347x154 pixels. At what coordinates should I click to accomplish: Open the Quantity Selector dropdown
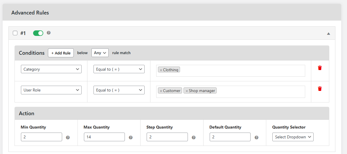coord(293,137)
